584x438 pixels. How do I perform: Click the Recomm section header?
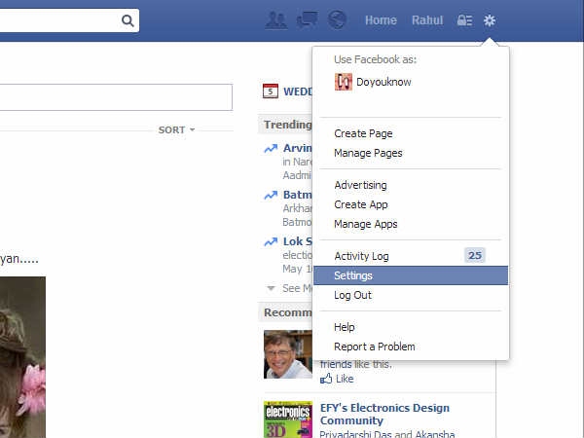(287, 312)
